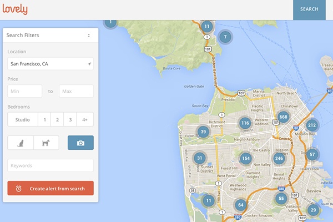Image resolution: width=333 pixels, height=222 pixels.
Task: Click the Location field showing San Francisco, CA
Action: click(x=51, y=64)
